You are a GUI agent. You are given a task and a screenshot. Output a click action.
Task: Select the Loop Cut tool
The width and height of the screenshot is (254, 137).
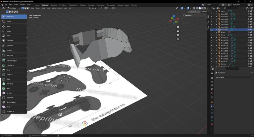coord(14,75)
